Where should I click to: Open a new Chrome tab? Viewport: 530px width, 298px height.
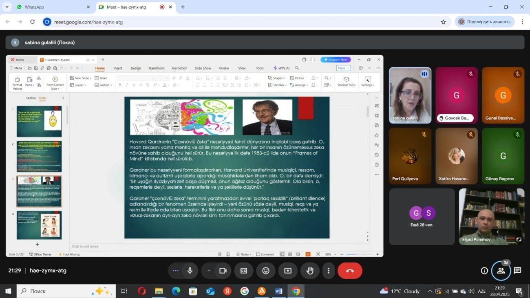[183, 7]
